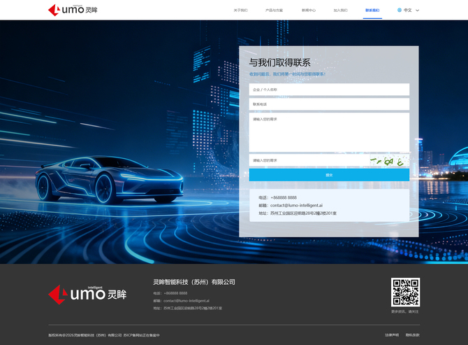Click the QR code in the footer
The height and width of the screenshot is (345, 468).
coord(405,292)
